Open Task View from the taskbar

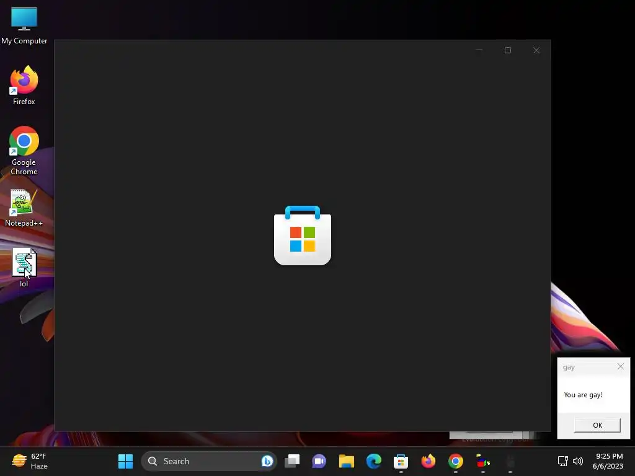(292, 461)
